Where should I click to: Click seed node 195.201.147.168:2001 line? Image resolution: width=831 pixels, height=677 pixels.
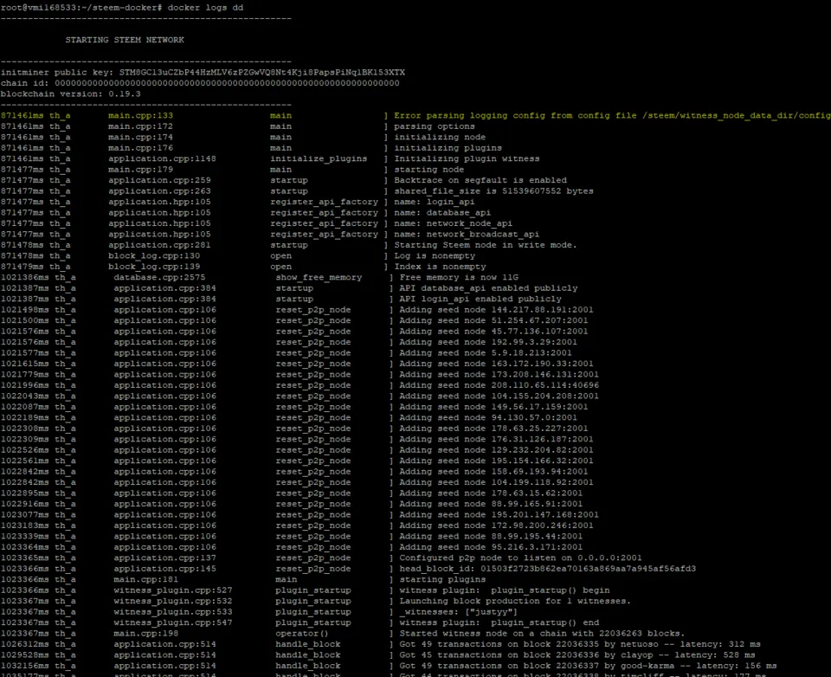click(499, 515)
